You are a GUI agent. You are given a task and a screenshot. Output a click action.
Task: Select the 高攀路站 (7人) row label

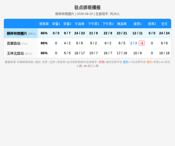[x=17, y=43]
